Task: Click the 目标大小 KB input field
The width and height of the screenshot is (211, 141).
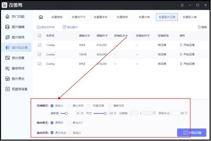Action: point(176,113)
